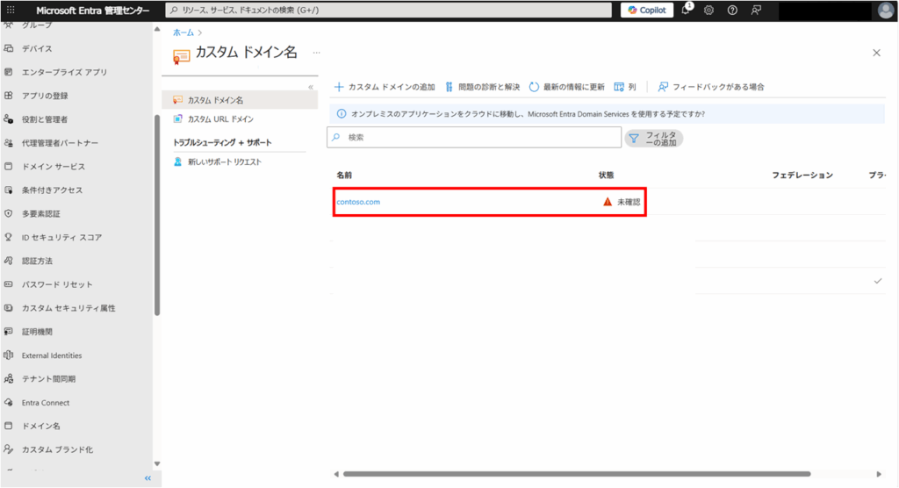
Task: Click 最新の情報に更新 refresh button
Action: click(566, 87)
